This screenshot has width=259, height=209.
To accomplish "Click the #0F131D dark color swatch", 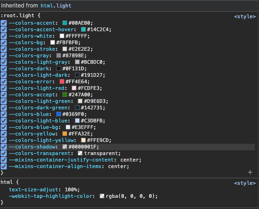I will (x=59, y=68).
